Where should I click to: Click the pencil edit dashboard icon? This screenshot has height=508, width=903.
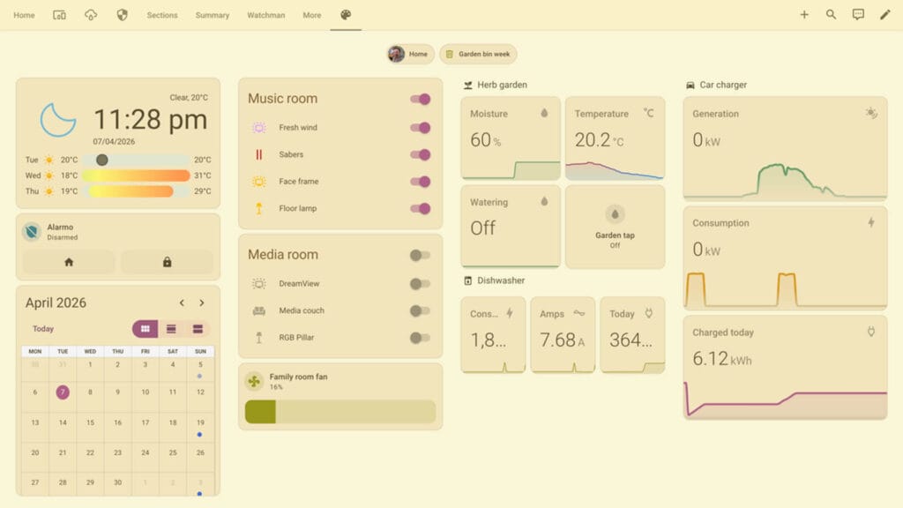click(x=885, y=14)
